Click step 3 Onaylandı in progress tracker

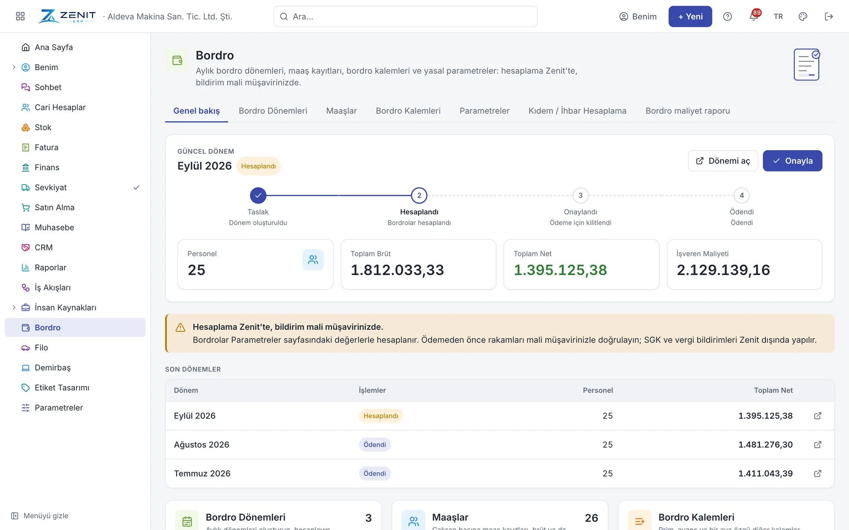580,195
